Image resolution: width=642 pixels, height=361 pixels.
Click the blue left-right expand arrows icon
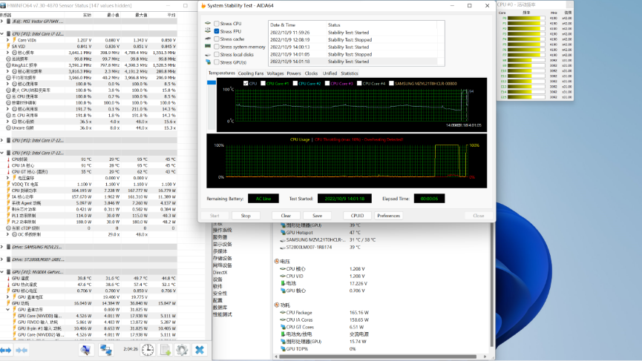[6, 350]
